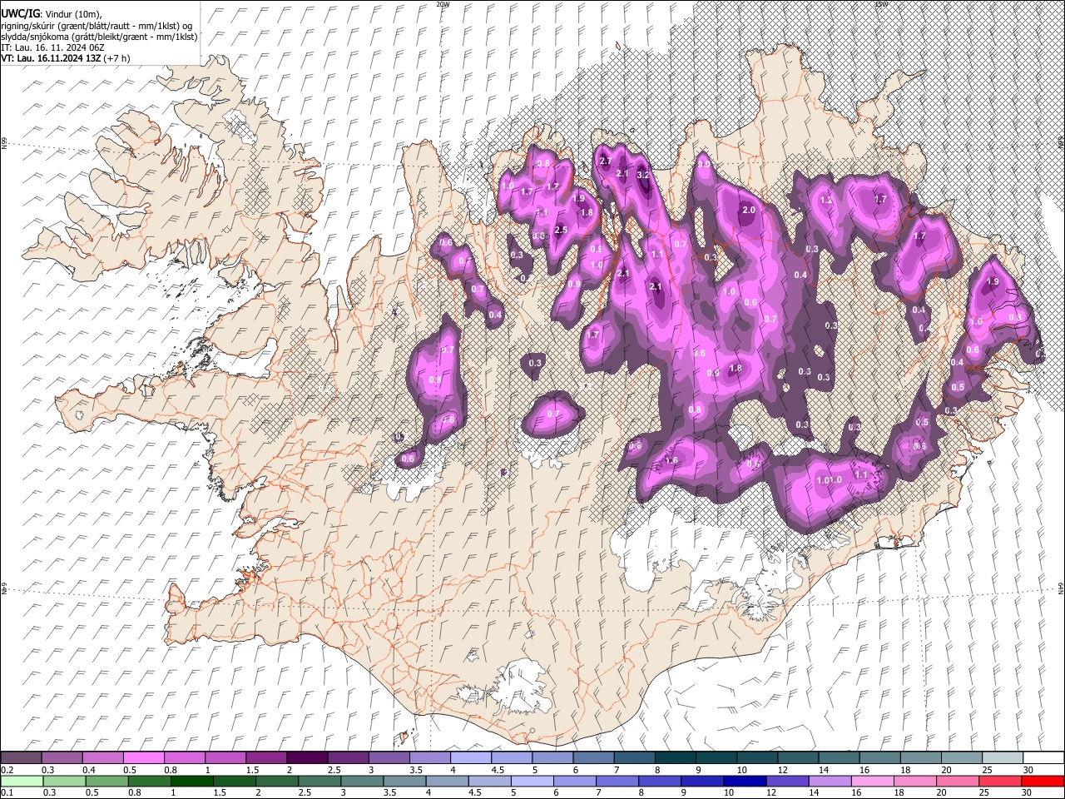Click the slate blue snow swatch between 6 and 7
1065x799 pixels.
[x=594, y=758]
